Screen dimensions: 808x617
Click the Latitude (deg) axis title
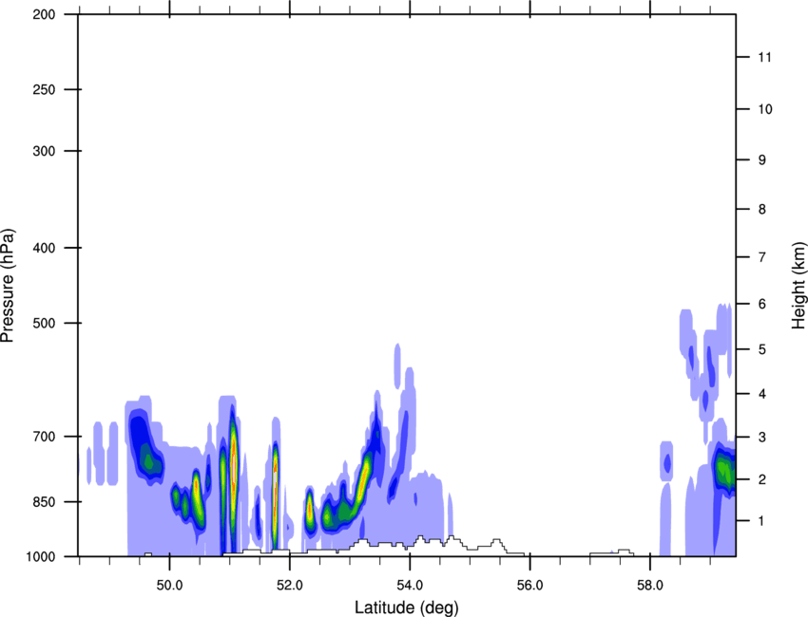coord(406,608)
